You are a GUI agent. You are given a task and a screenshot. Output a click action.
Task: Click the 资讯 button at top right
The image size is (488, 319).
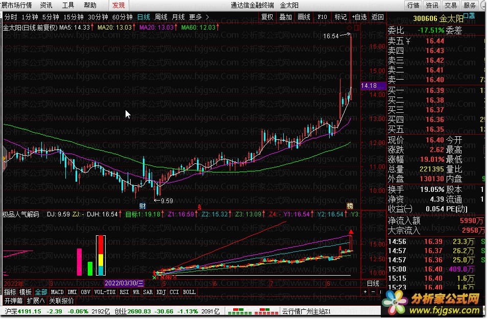click(432, 5)
